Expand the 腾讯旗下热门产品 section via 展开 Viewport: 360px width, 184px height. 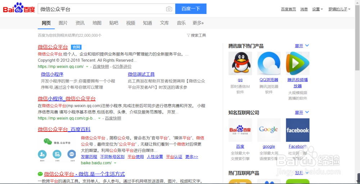pyautogui.click(x=302, y=46)
